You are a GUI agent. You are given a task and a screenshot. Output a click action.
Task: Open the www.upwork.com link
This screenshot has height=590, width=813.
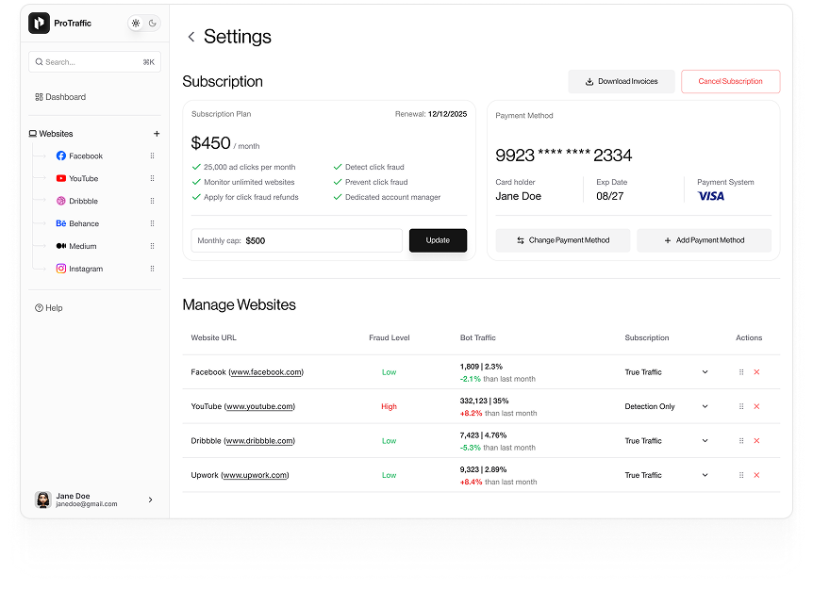click(x=255, y=476)
